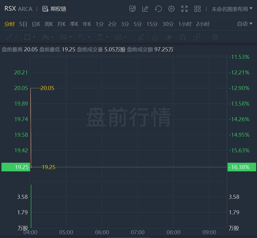257x238 pixels.
Task: Select the 1小时 interval
Action: coord(185,24)
